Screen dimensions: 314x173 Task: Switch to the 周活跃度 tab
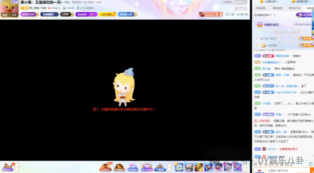[278, 8]
